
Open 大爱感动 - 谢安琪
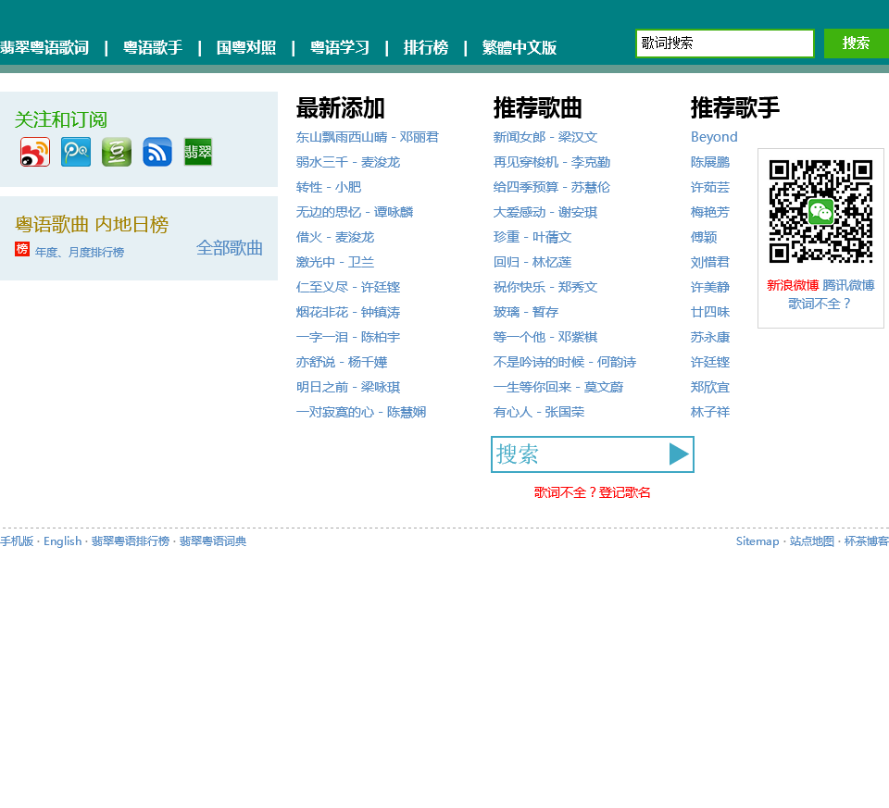pyautogui.click(x=545, y=212)
